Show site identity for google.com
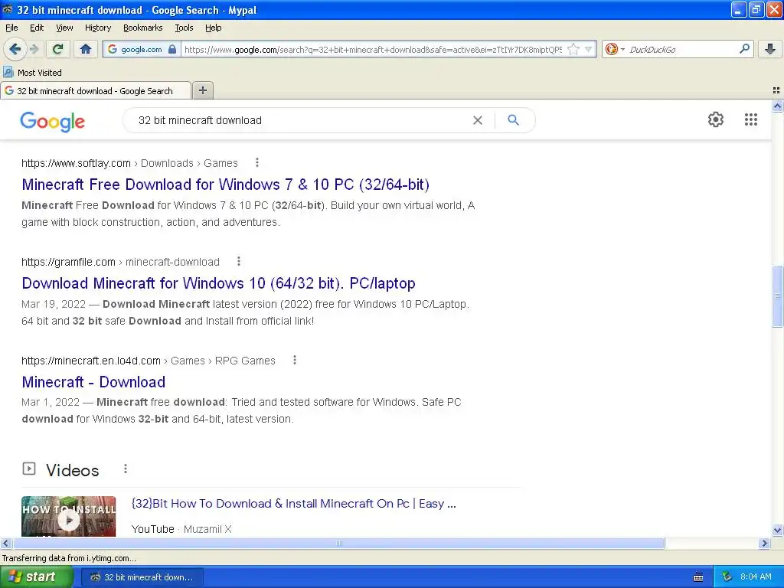This screenshot has height=588, width=784. 142,49
